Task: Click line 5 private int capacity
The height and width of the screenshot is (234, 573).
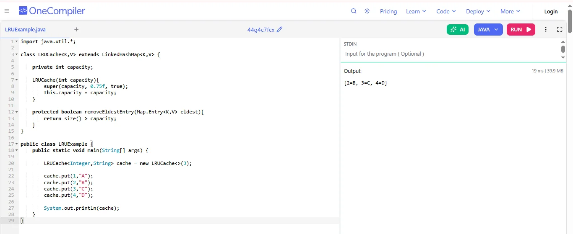Action: click(x=63, y=67)
